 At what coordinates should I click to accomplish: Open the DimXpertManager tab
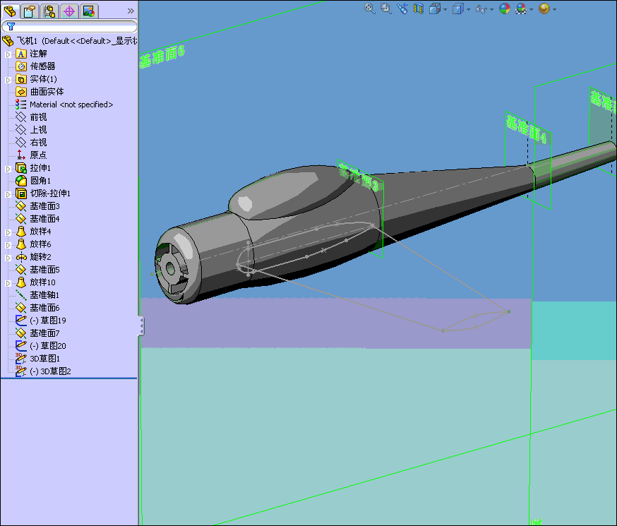[68, 11]
